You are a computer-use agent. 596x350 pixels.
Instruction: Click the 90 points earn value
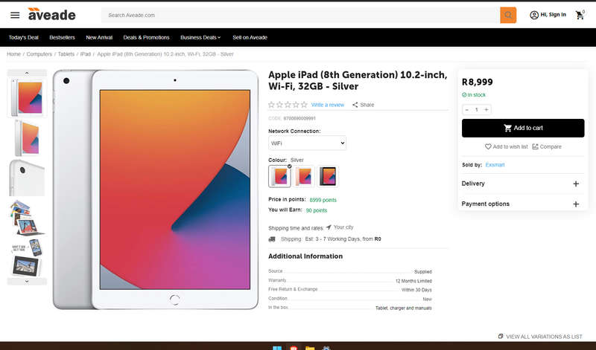click(316, 210)
